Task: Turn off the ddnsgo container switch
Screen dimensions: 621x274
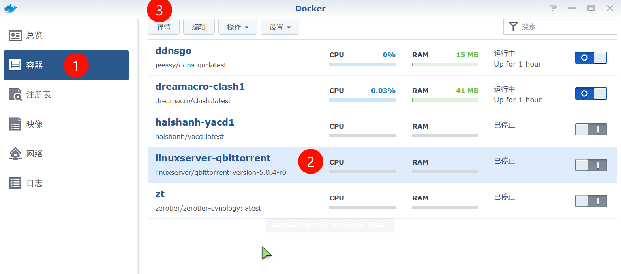Action: click(x=591, y=58)
